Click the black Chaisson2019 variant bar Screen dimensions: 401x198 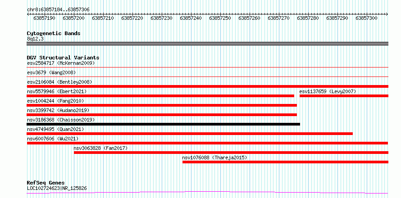coord(164,124)
